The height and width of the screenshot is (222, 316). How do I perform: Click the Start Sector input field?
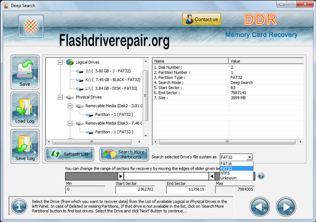[x=135, y=190]
